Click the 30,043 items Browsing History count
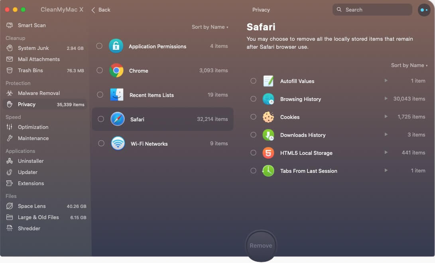Viewport: 435px width, 263px height. (409, 99)
